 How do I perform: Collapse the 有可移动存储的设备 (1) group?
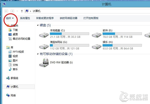point(38,54)
